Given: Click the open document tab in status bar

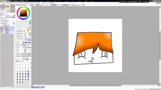Looking at the screenshot, I should tap(38, 87).
